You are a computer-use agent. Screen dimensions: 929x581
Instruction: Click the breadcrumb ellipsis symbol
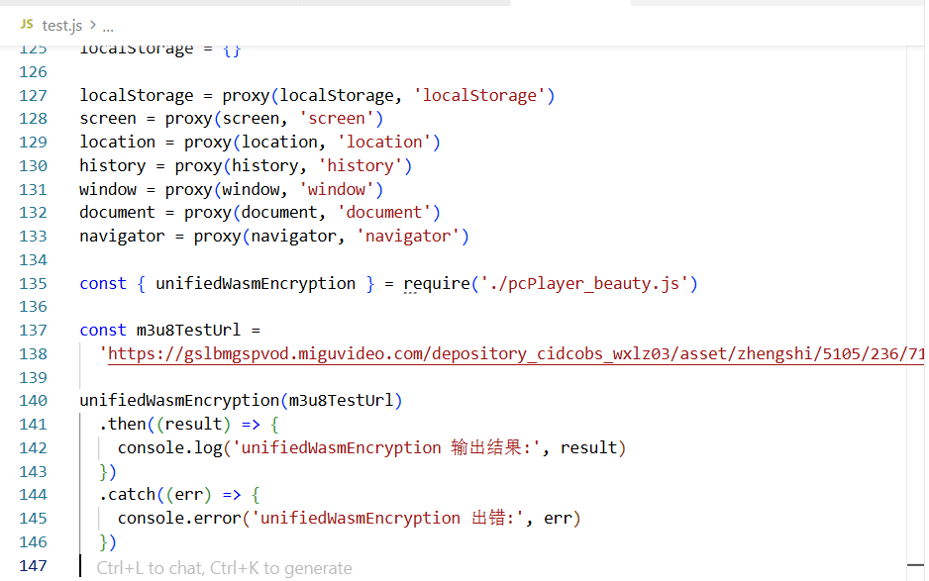108,28
